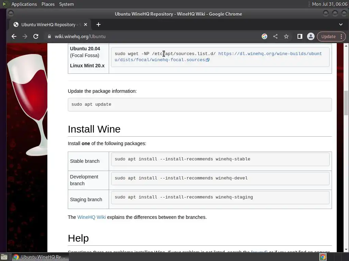
Task: Click the page scrollbar thumb
Action: point(346,103)
